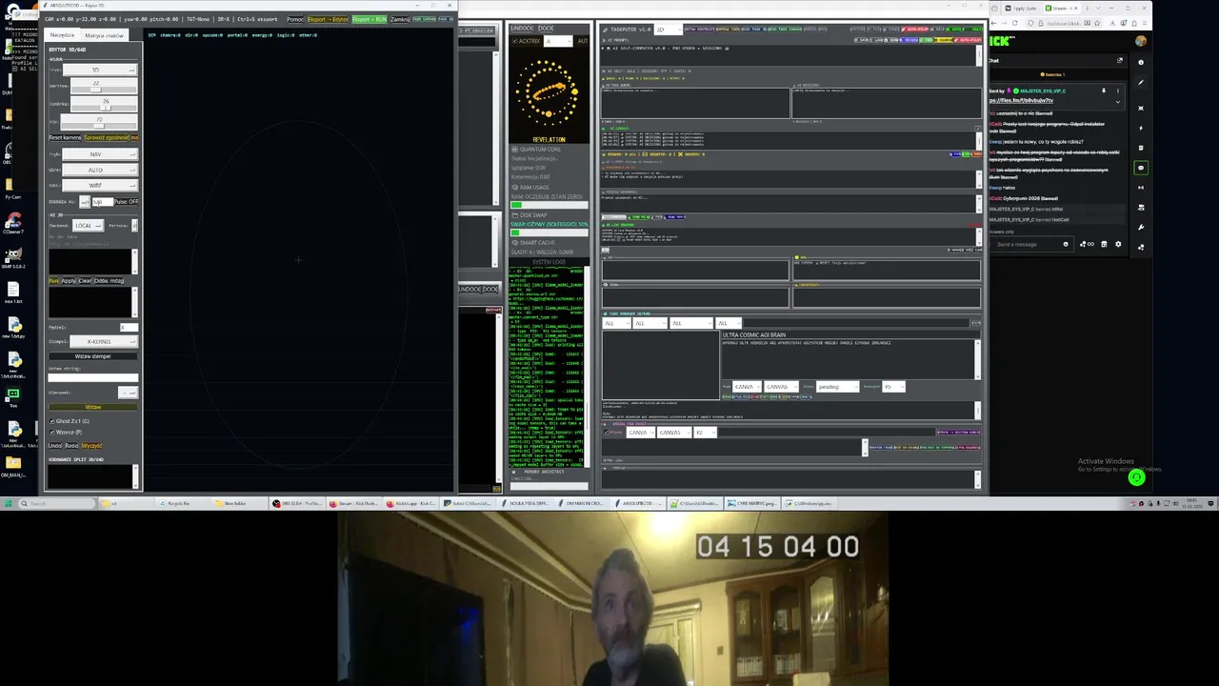Open the Backend LOCAL dropdown
1219x686 pixels.
[x=88, y=226]
